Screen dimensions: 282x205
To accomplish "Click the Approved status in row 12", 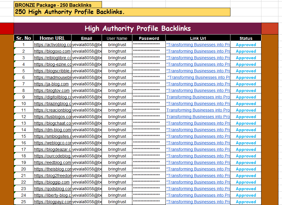I will (x=246, y=117).
